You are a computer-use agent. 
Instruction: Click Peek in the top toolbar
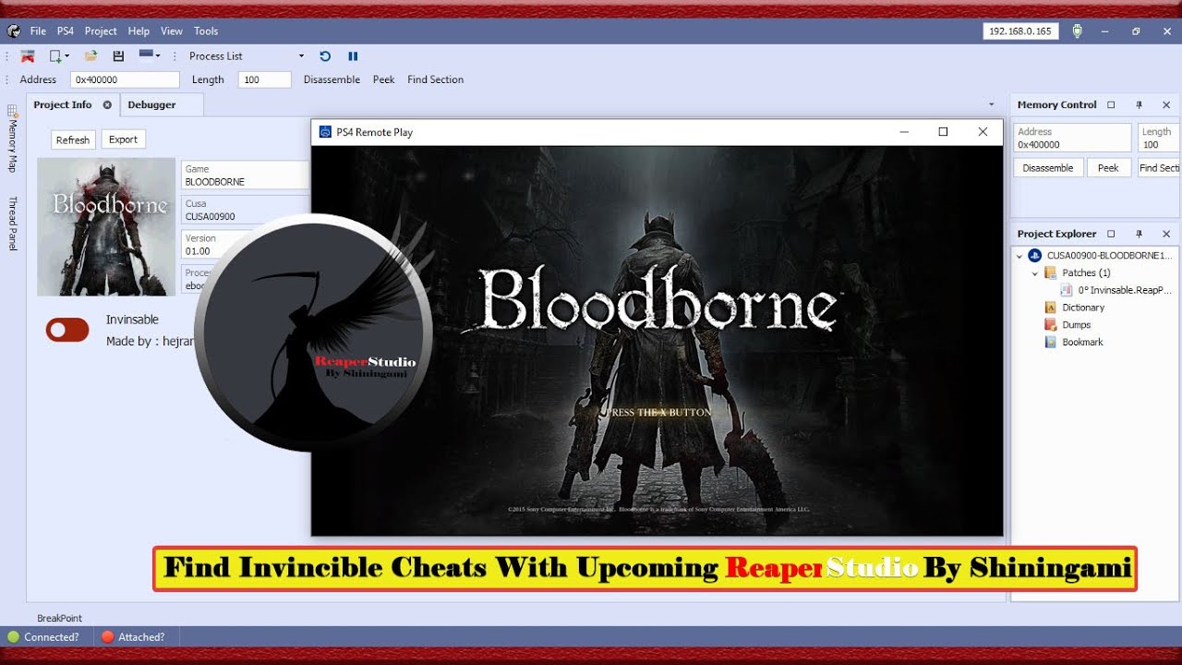pos(384,79)
